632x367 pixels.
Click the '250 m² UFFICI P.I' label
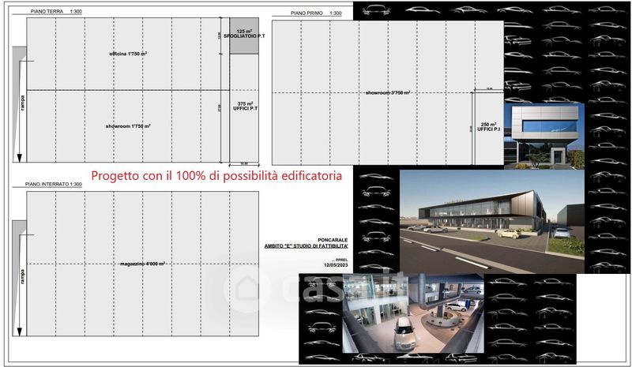pos(488,127)
